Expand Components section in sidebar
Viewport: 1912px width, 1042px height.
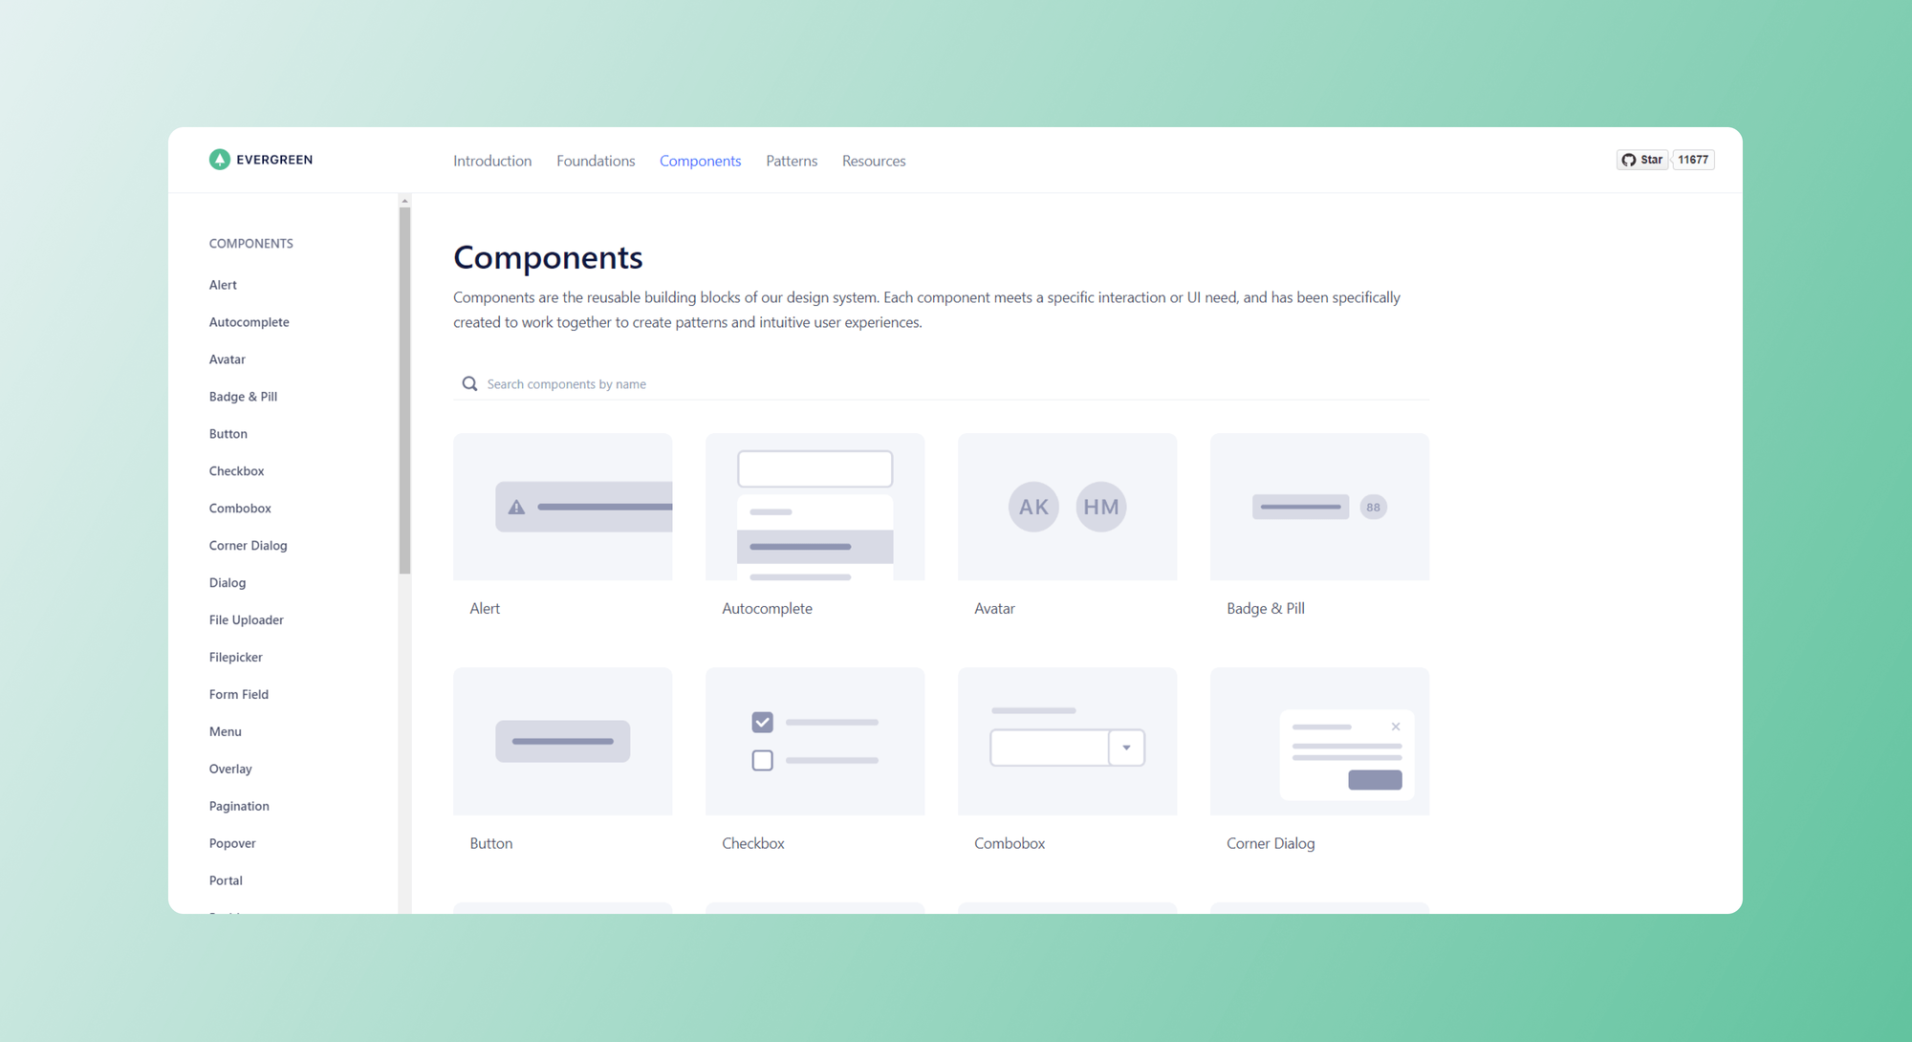(251, 243)
